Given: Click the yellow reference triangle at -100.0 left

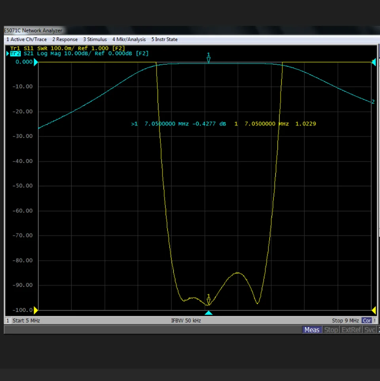Looking at the screenshot, I should point(36,310).
